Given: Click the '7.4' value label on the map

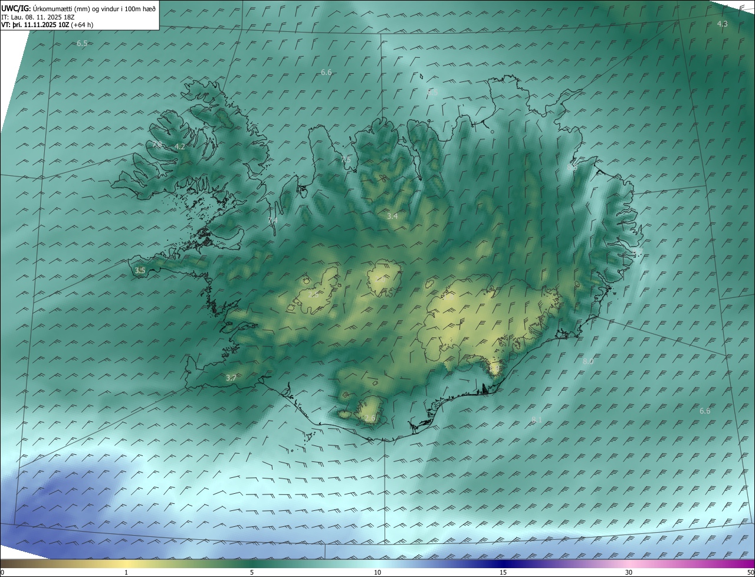Looking at the screenshot, I should (x=273, y=220).
